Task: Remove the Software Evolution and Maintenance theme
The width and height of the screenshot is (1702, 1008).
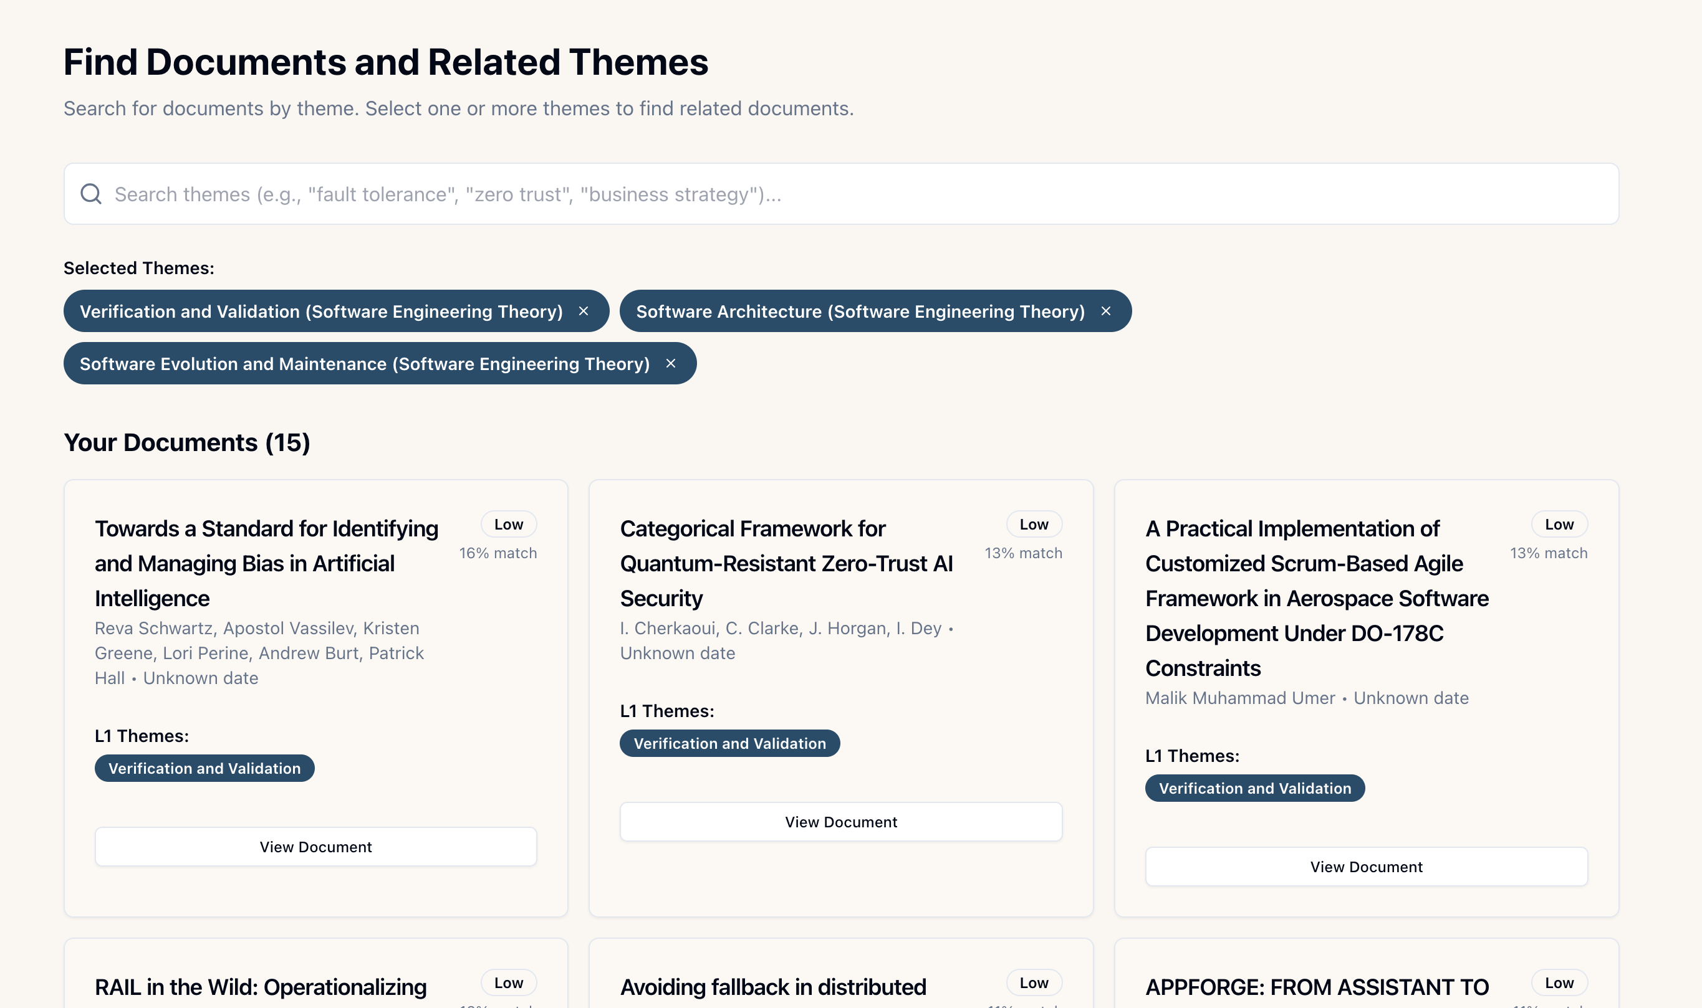Action: (x=670, y=363)
